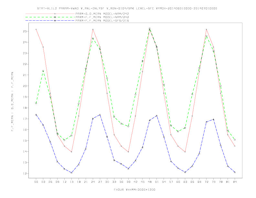Click the y-axis tick label 24
Screen dimensions: 256x198
click(x=25, y=42)
